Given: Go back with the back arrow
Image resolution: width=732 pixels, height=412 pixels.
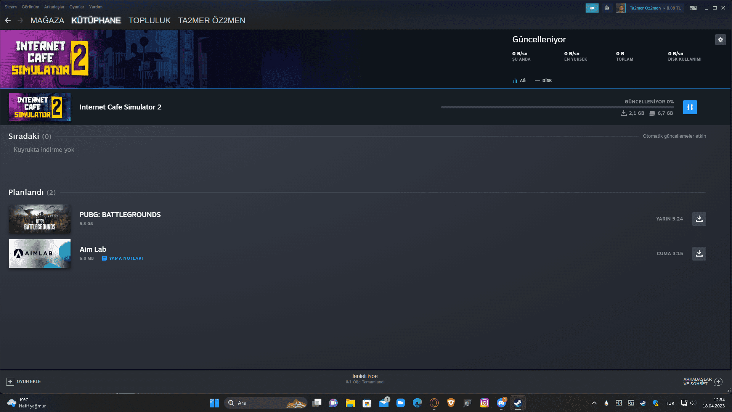Looking at the screenshot, I should pyautogui.click(x=8, y=21).
